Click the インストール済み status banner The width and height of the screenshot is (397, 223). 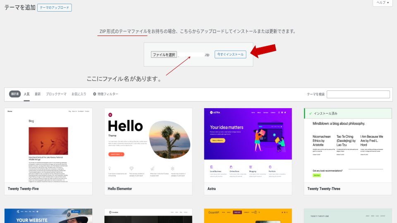[348, 114]
